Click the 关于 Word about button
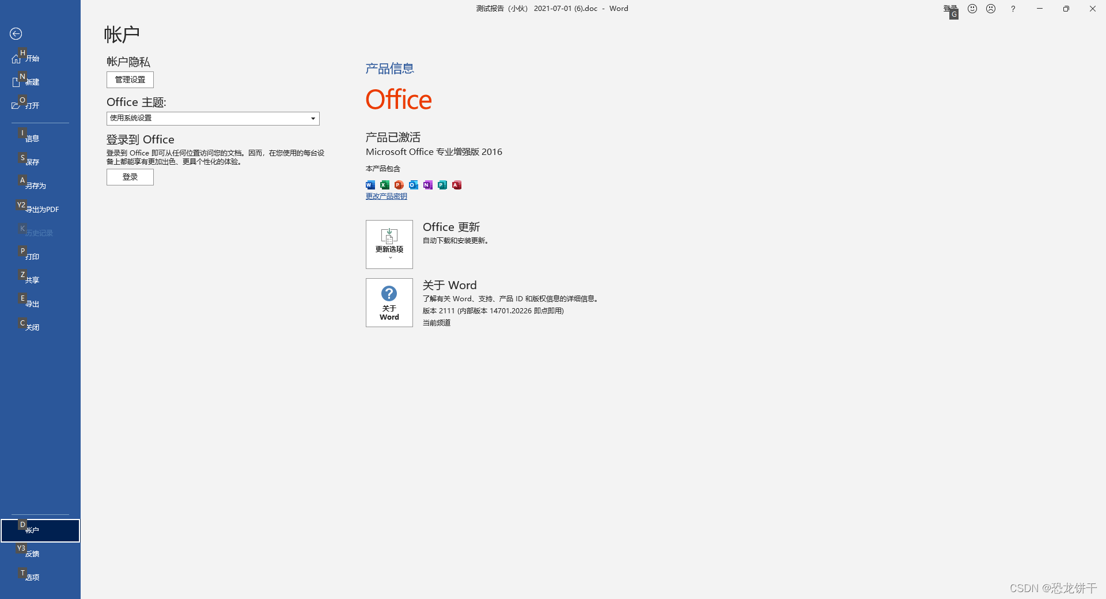1106x599 pixels. (x=389, y=303)
